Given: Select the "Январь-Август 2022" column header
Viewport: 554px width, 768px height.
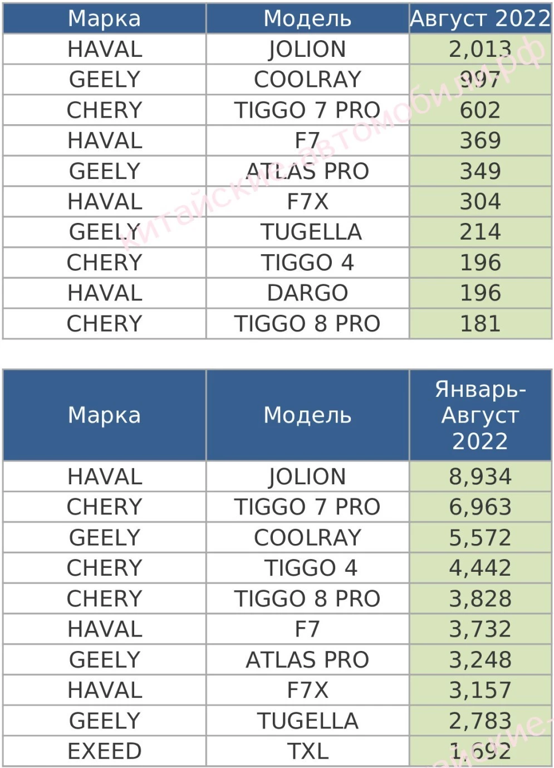Looking at the screenshot, I should [x=480, y=415].
